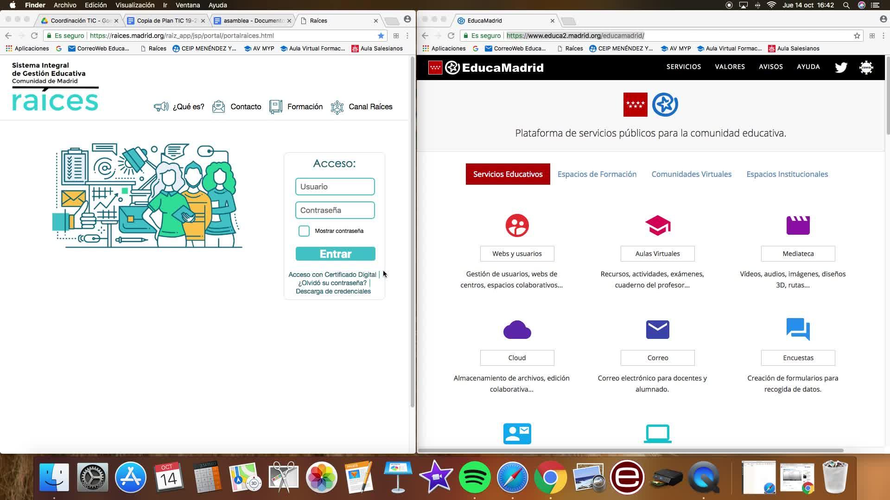Select the Comunidades Virtuales tab
Viewport: 890px width, 500px height.
click(x=691, y=174)
